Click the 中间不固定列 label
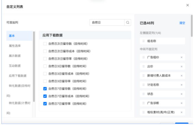 pyautogui.click(x=149, y=49)
